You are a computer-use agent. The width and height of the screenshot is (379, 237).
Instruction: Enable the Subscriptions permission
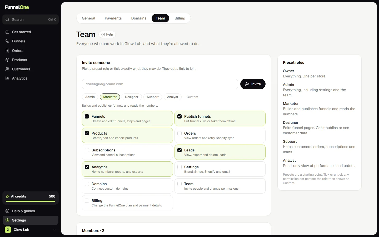point(87,150)
